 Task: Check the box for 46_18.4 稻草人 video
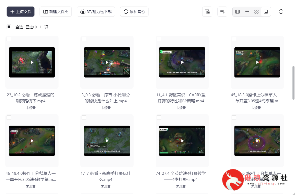(9, 118)
